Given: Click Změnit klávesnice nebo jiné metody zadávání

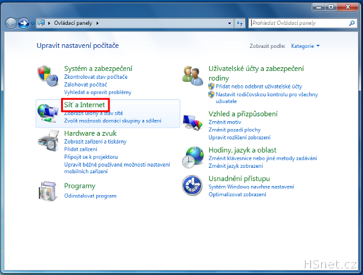Looking at the screenshot, I should pyautogui.click(x=263, y=158).
